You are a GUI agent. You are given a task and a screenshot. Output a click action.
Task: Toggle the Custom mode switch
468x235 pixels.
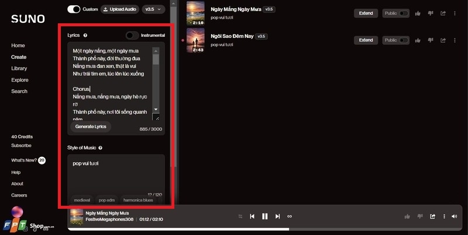coord(74,9)
